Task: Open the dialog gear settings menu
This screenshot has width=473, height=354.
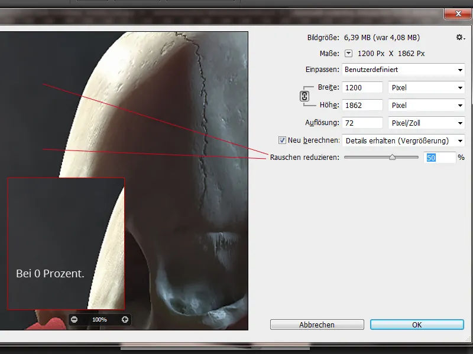Action: point(460,37)
